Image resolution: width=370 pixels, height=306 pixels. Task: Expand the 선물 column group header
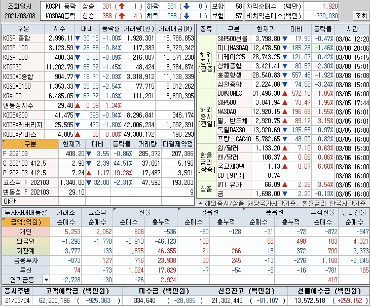click(144, 213)
